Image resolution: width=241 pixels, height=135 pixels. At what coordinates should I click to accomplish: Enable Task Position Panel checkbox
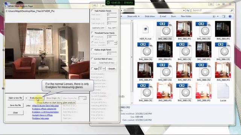[92, 11]
